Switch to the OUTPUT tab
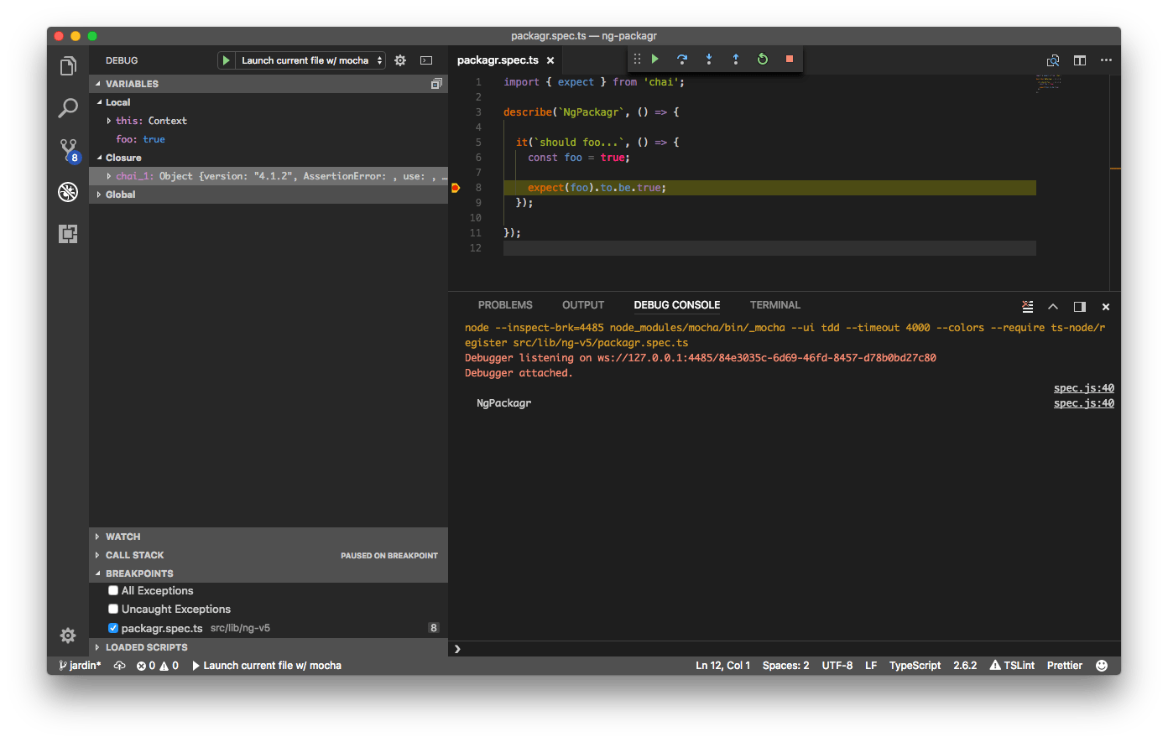Screen dimensions: 1168x742 point(583,305)
